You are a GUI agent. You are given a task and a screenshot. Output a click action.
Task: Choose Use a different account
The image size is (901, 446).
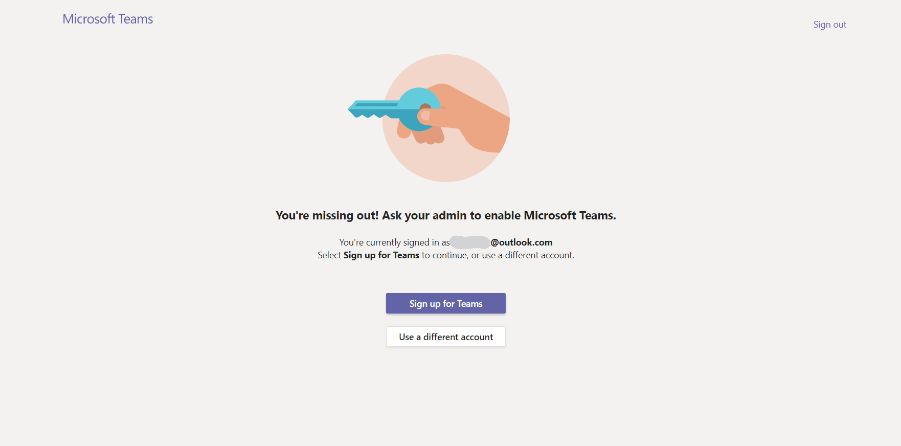445,337
